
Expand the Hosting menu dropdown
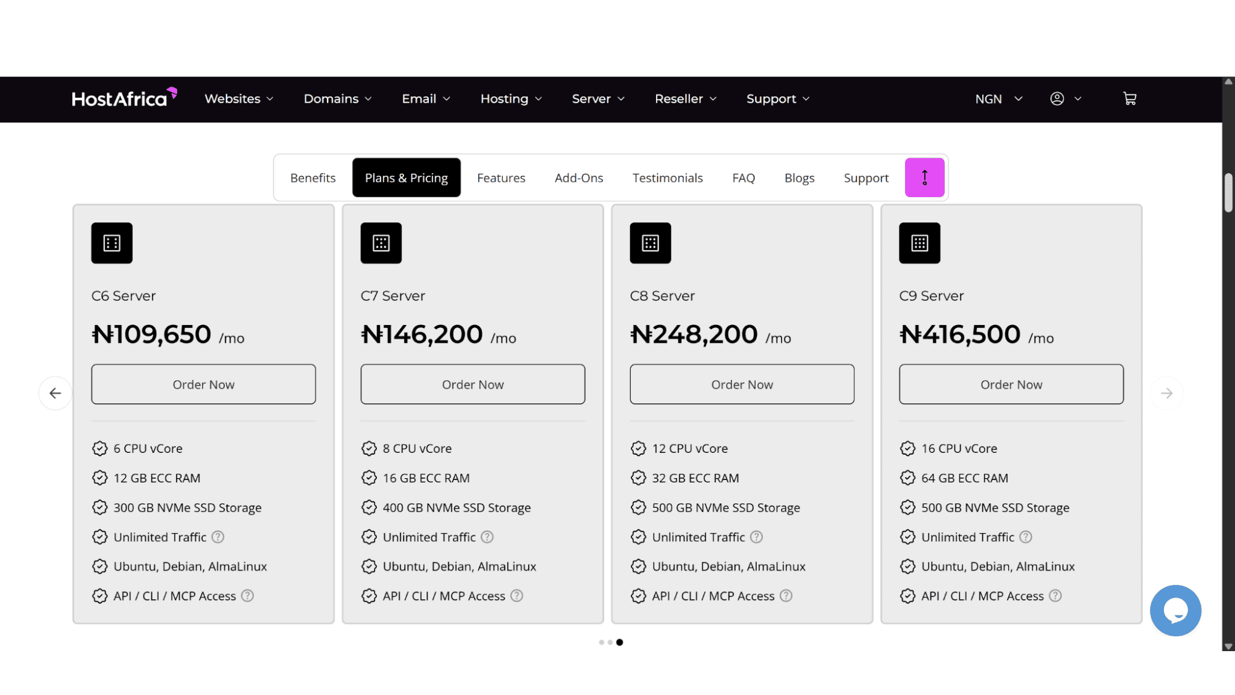[x=511, y=99]
